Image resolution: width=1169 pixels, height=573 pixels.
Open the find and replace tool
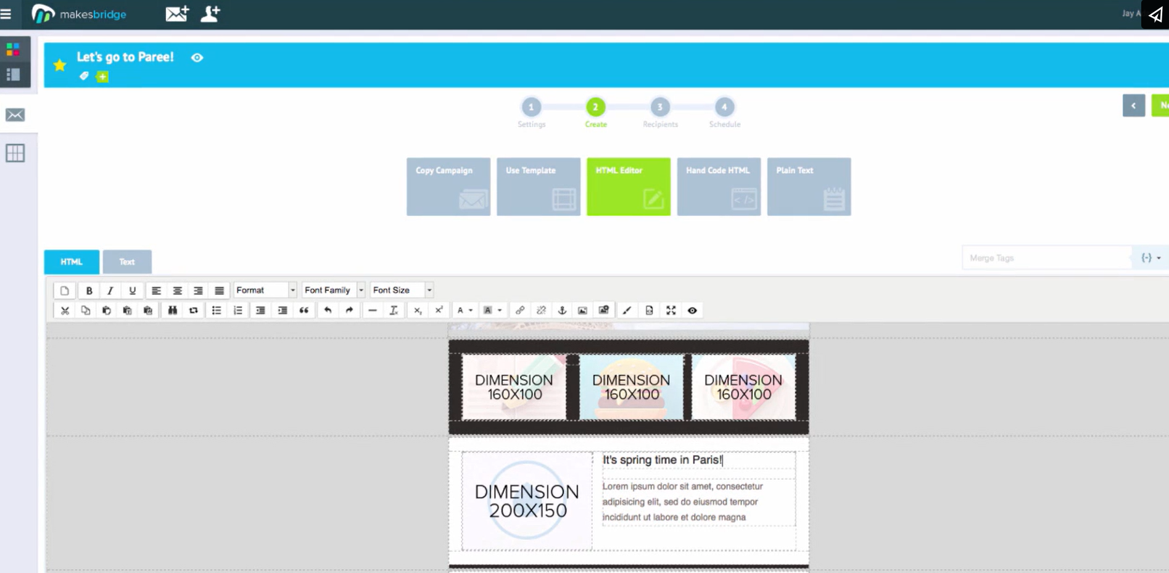click(172, 310)
